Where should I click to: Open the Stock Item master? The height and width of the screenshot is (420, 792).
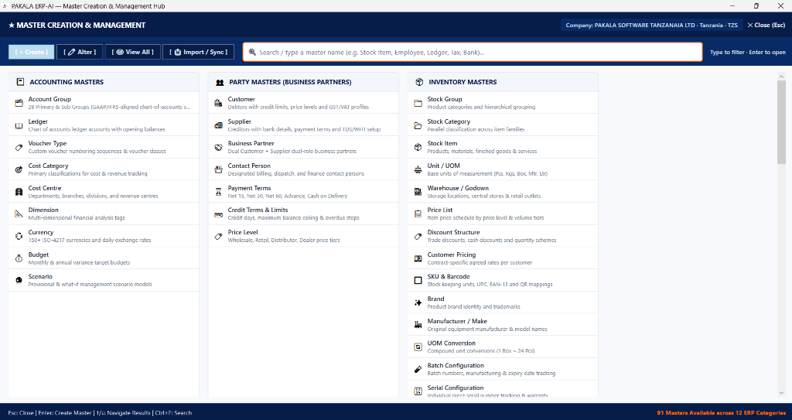pyautogui.click(x=503, y=147)
